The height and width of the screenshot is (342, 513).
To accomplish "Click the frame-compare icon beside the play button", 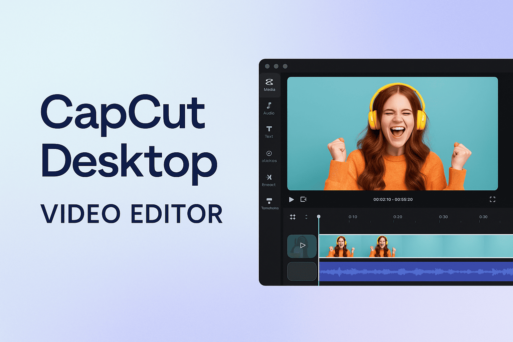I will click(303, 199).
